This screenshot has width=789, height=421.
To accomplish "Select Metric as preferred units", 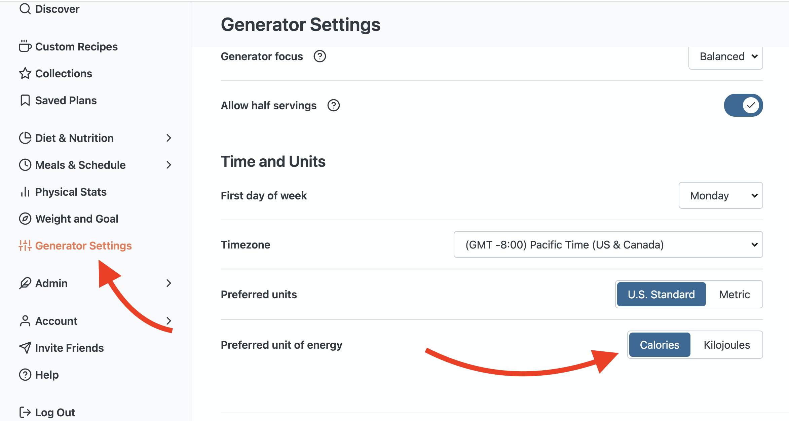I will click(x=735, y=295).
